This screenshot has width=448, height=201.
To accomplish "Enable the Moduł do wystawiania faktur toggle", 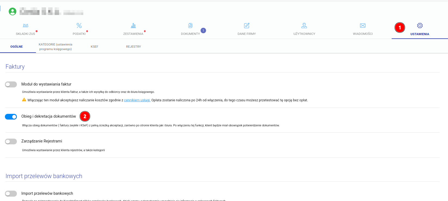I will pos(11,84).
